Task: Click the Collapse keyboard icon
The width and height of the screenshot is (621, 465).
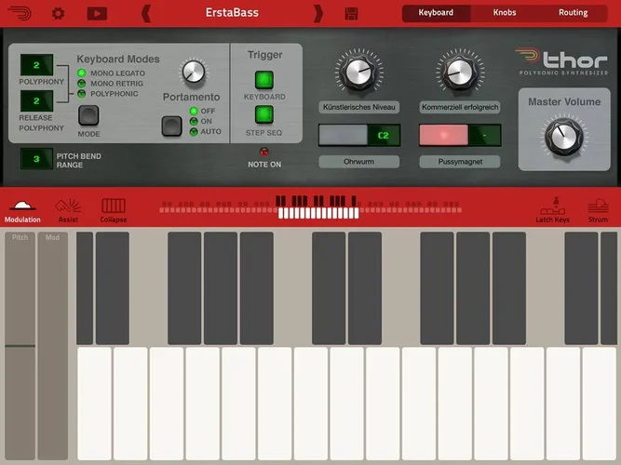Action: [114, 211]
